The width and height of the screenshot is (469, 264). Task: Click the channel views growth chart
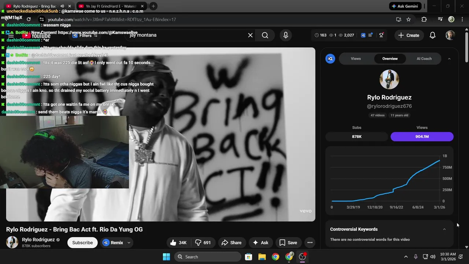coord(389,180)
